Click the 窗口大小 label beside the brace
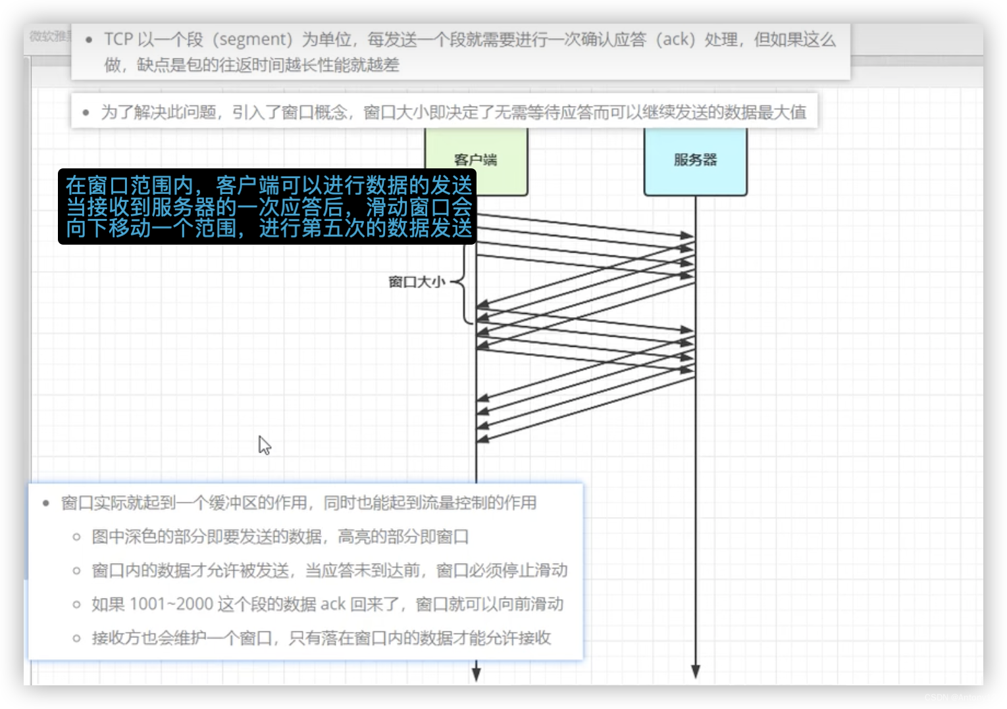The height and width of the screenshot is (709, 1007). pyautogui.click(x=417, y=282)
